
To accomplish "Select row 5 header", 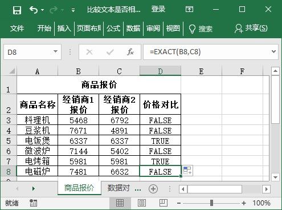I will point(9,140).
